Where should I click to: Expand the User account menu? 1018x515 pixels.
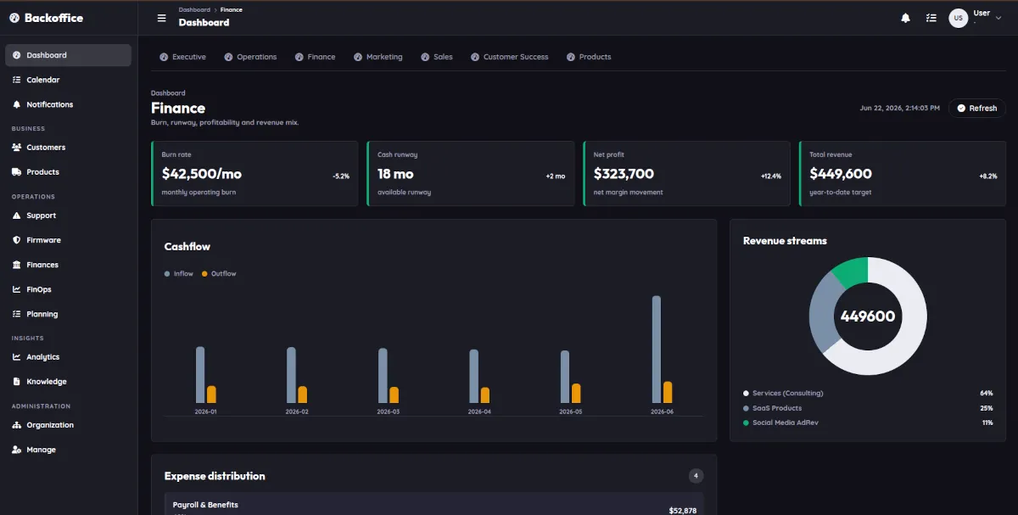click(970, 18)
